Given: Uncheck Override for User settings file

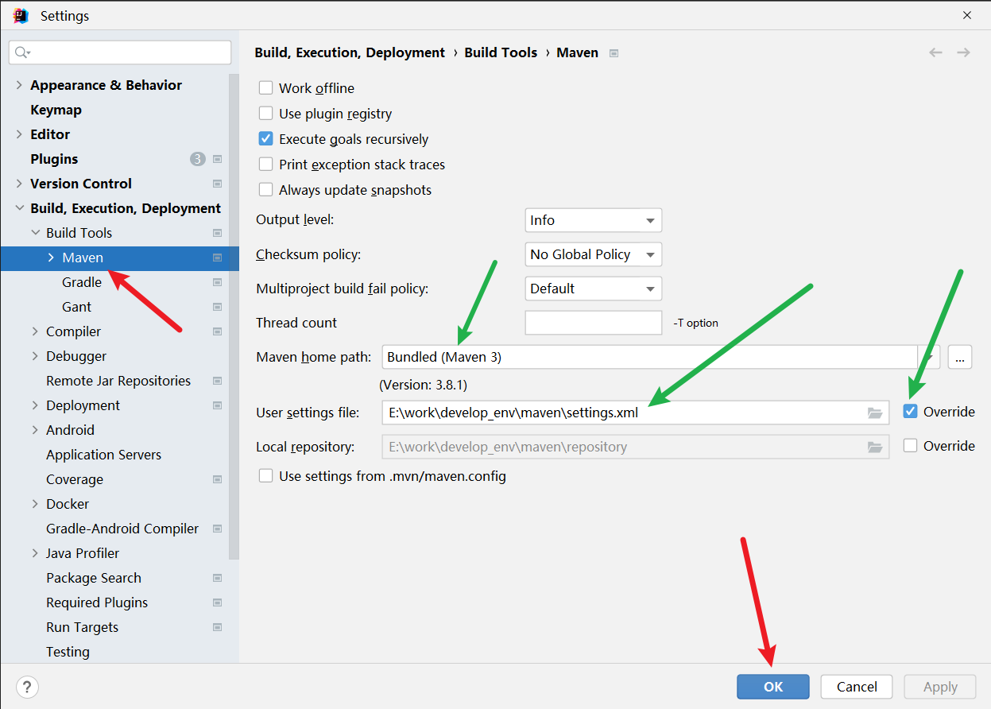Looking at the screenshot, I should coord(910,412).
